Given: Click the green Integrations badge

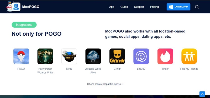Looking at the screenshot, I should 24,25.
